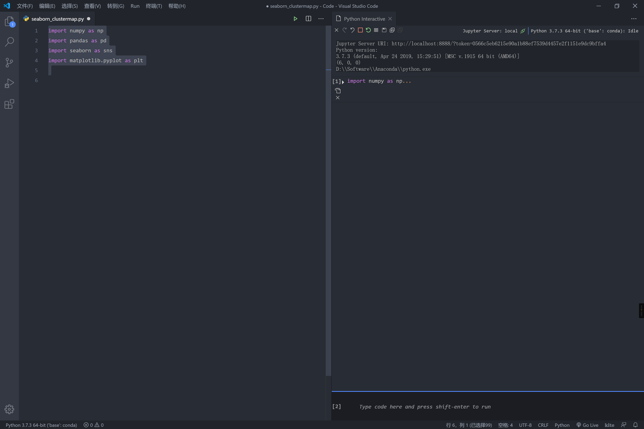
Task: Open Python Interactive More Actions ellipsis
Action: [x=634, y=19]
